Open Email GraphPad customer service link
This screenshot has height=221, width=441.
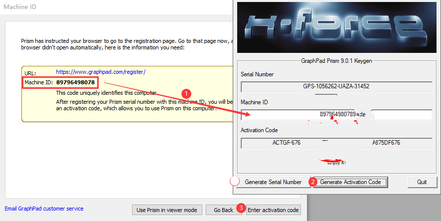(44, 209)
